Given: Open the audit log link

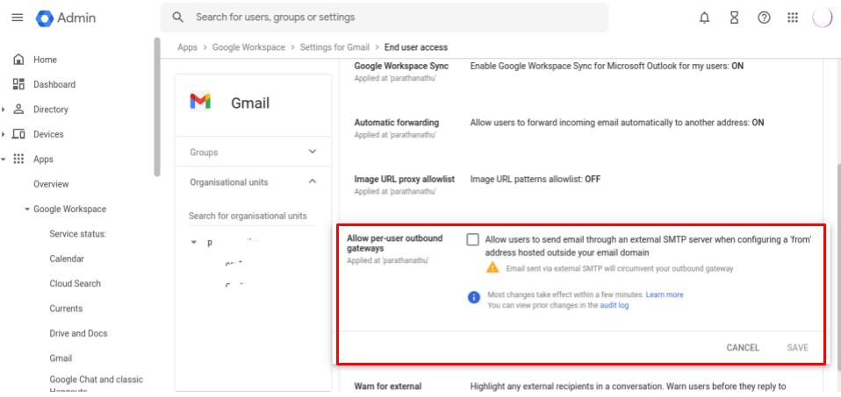Looking at the screenshot, I should click(615, 305).
